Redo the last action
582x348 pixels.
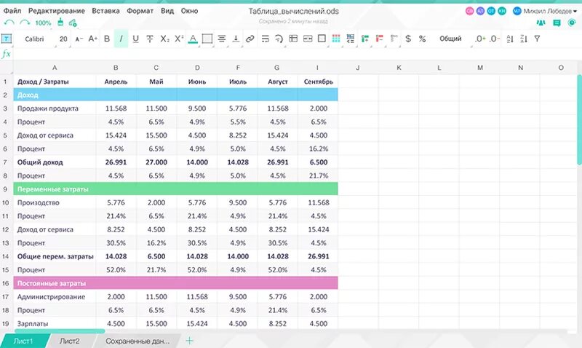(25, 23)
